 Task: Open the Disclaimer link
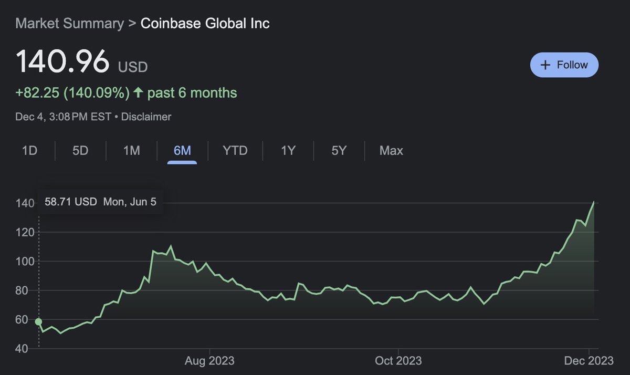[x=146, y=117]
